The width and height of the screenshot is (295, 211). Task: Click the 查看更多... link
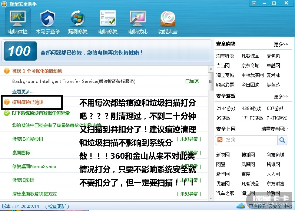(x=23, y=92)
